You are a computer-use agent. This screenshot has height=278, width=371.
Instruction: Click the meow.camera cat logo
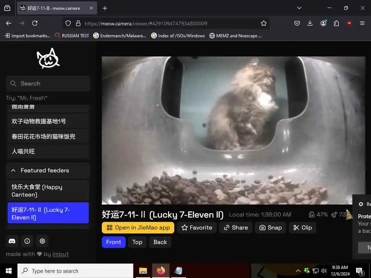48,58
